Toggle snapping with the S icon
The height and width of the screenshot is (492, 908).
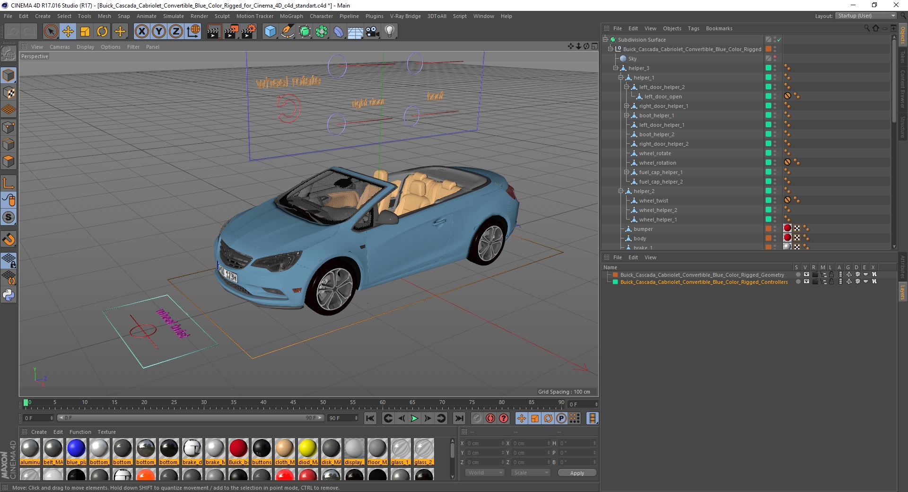(x=9, y=218)
